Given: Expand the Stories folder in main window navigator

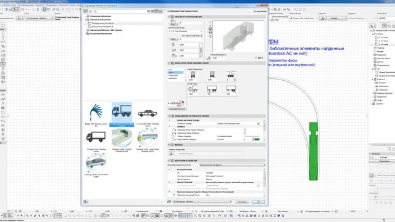Looking at the screenshot, I should [373, 34].
